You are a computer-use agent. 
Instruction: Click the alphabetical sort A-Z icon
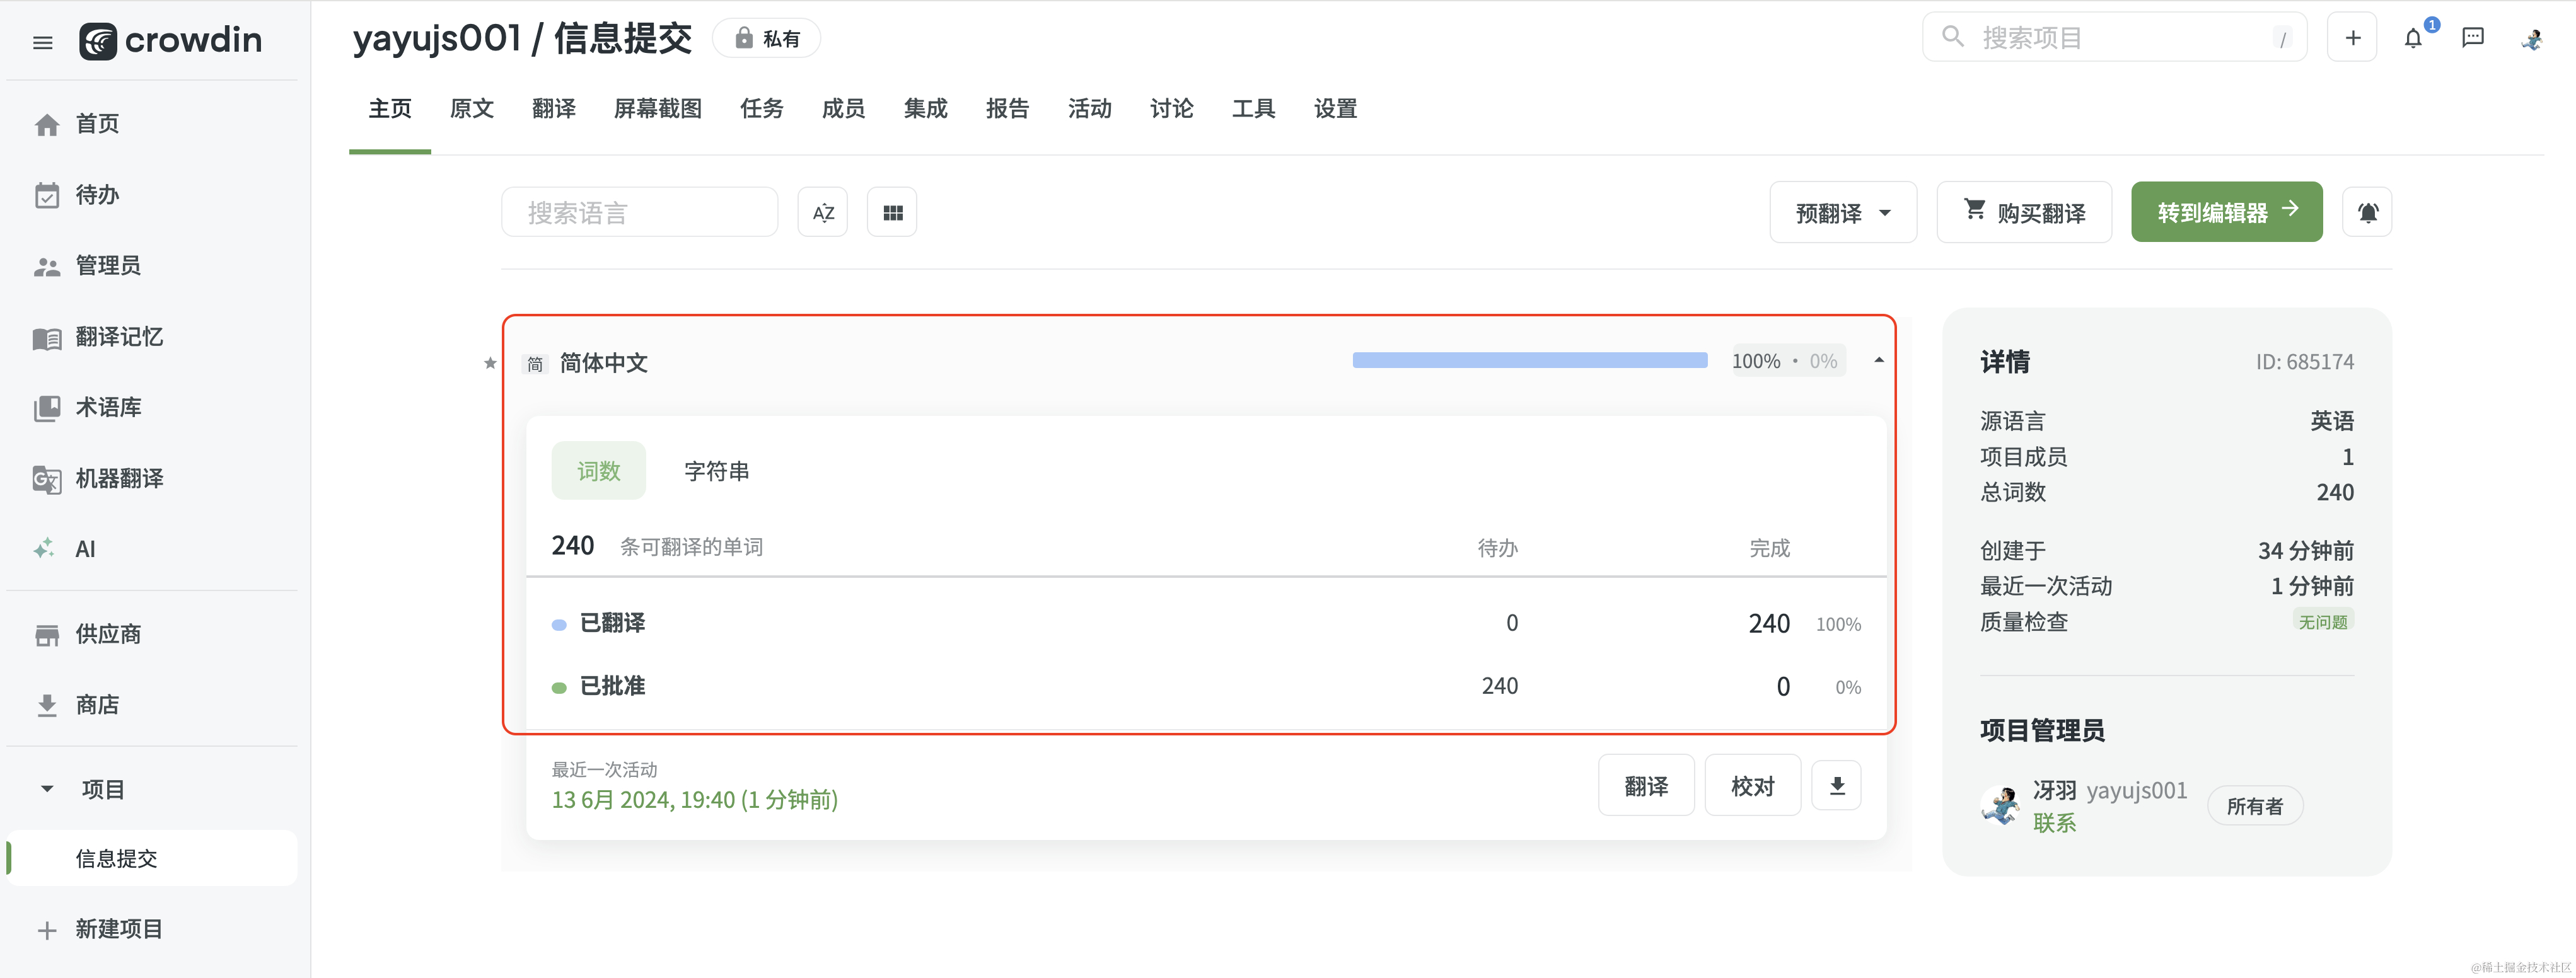822,211
